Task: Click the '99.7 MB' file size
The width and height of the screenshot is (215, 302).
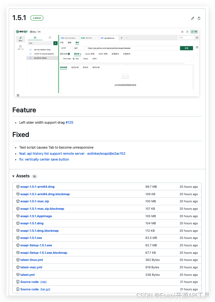Action: point(151,187)
